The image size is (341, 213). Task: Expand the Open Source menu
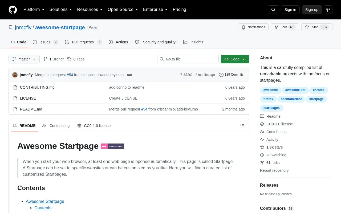click(x=123, y=10)
